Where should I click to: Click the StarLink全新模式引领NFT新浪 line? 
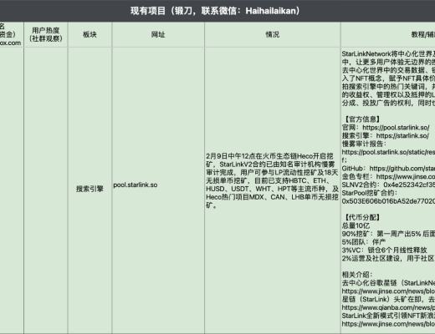coord(388,316)
